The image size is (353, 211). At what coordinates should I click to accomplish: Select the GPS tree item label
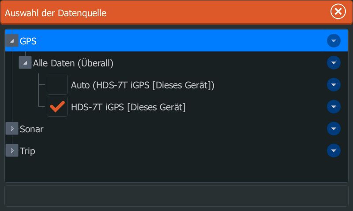click(28, 41)
